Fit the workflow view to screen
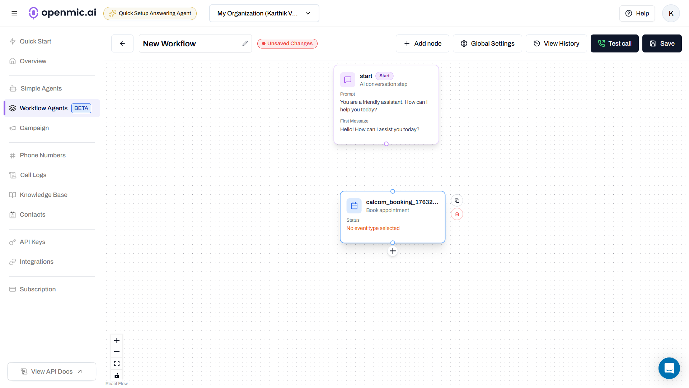The height and width of the screenshot is (388, 689). (117, 363)
